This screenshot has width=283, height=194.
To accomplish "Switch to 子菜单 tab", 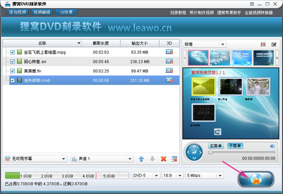I will [235, 146].
